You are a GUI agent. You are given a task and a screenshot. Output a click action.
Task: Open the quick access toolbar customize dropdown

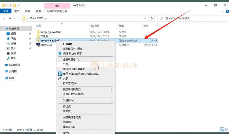pyautogui.click(x=18, y=6)
